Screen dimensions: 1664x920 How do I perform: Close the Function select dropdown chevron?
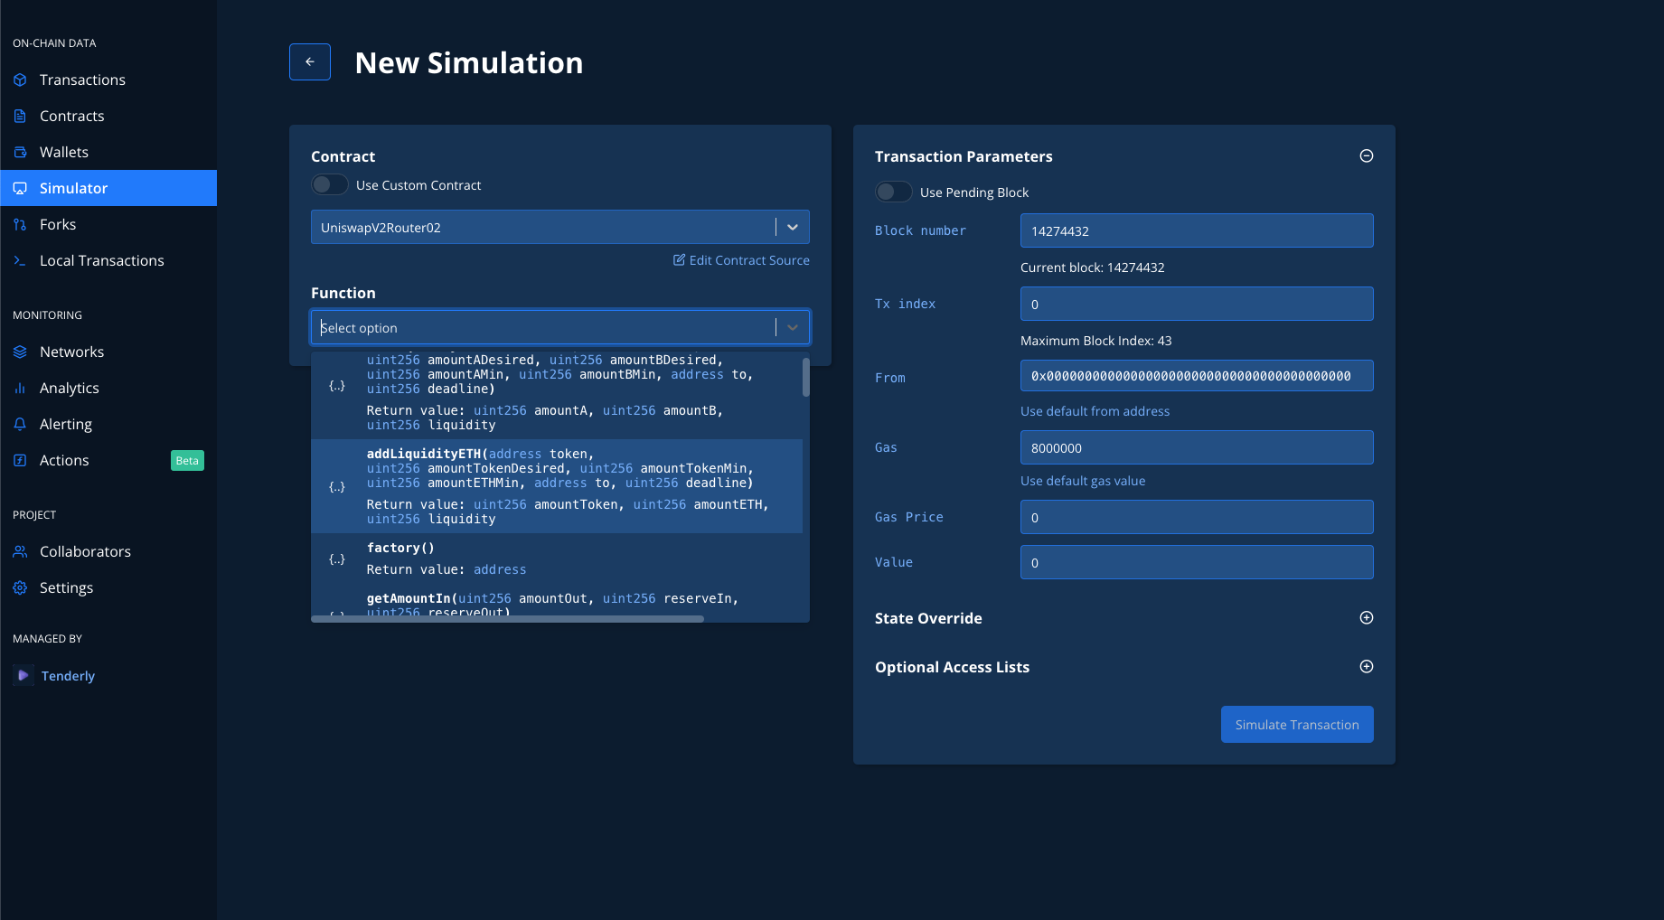793,327
